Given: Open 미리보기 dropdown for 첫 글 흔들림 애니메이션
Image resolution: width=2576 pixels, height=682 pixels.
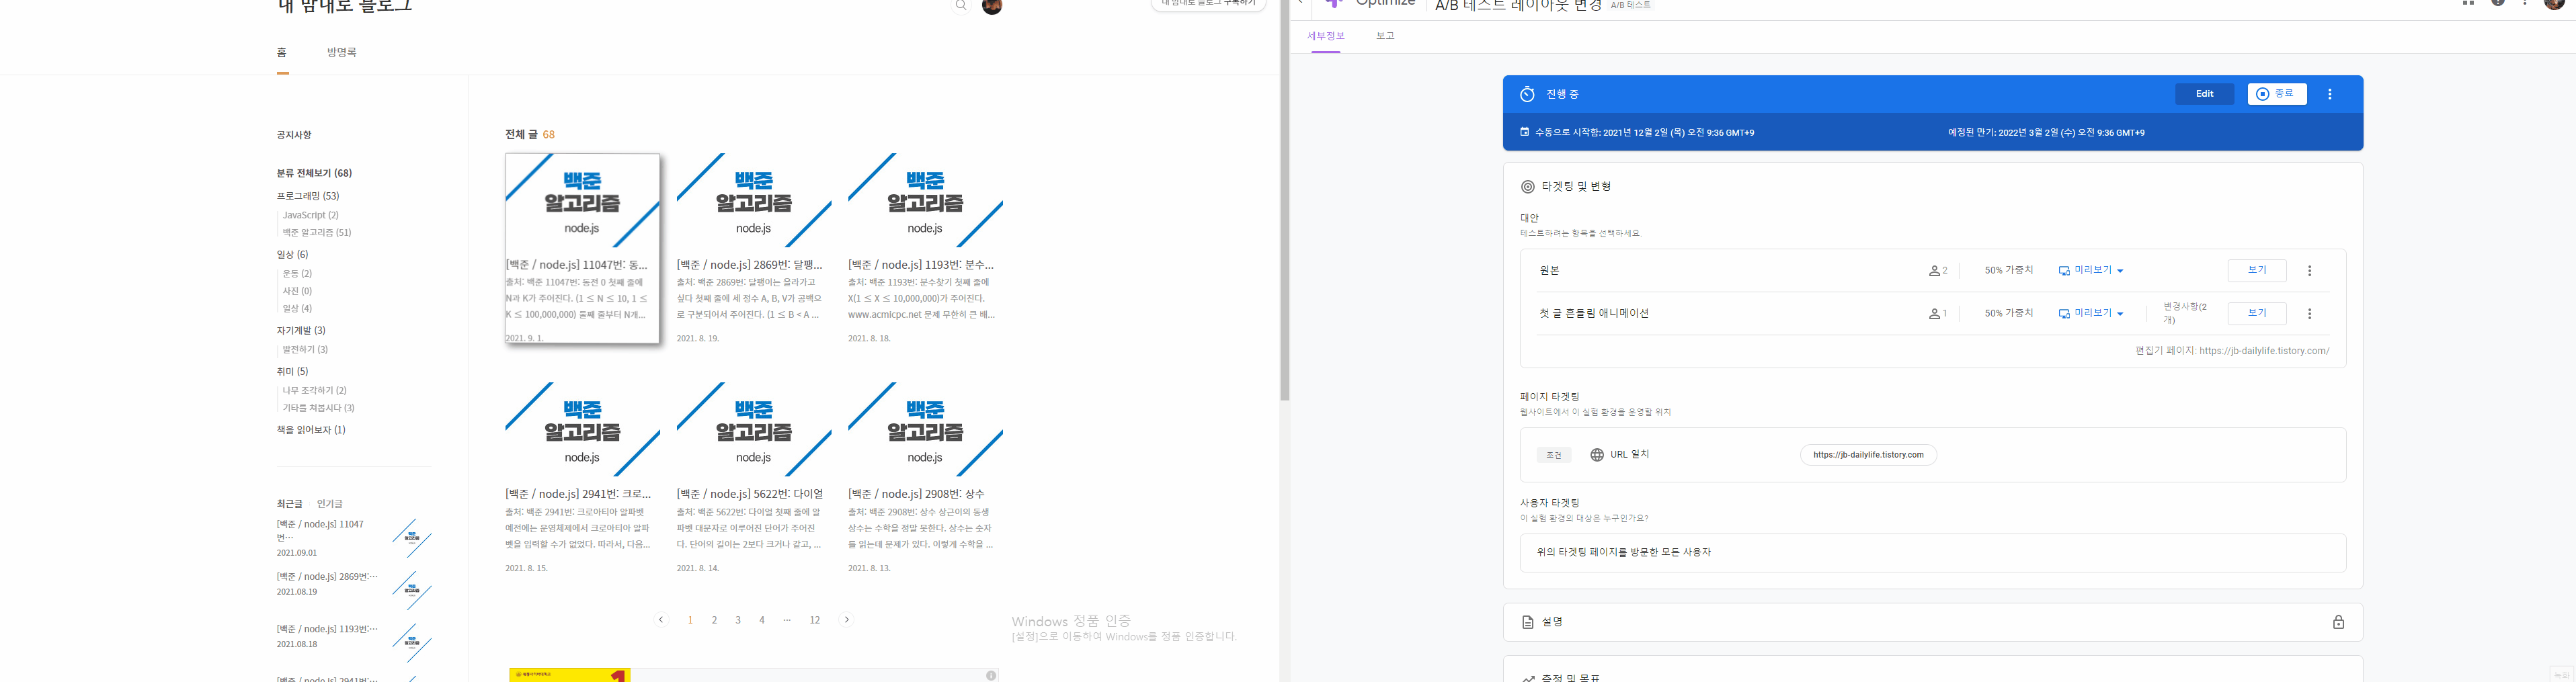Looking at the screenshot, I should click(2090, 314).
